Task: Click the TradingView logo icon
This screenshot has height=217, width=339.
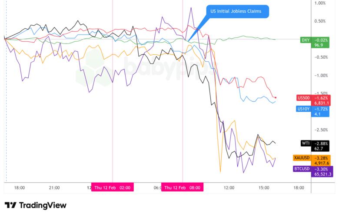Action: click(10, 205)
